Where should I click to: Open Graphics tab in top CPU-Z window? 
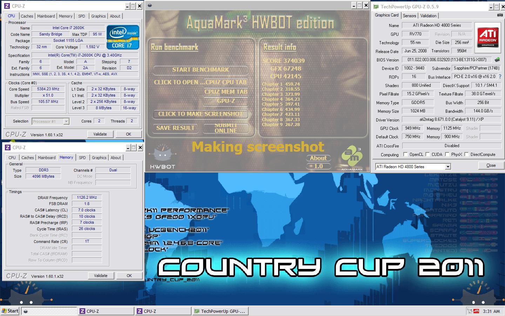tap(99, 16)
